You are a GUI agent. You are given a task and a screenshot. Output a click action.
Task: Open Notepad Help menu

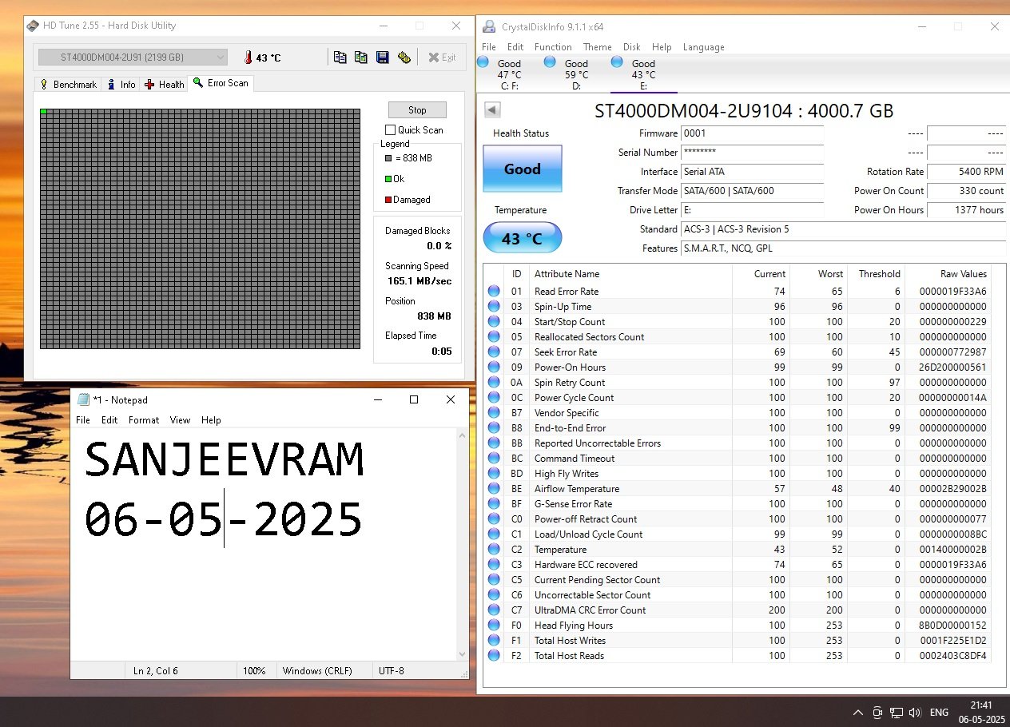pos(211,420)
